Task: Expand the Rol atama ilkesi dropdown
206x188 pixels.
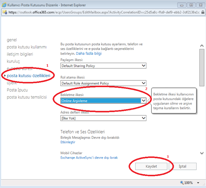Action: pyautogui.click(x=103, y=83)
